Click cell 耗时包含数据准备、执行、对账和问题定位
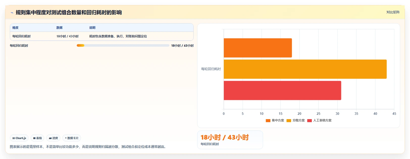 coord(118,36)
